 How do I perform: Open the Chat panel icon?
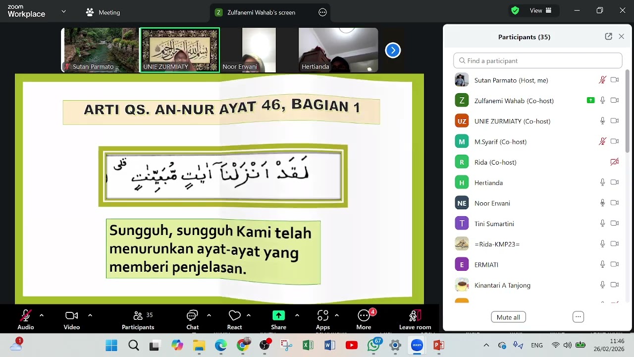click(192, 316)
